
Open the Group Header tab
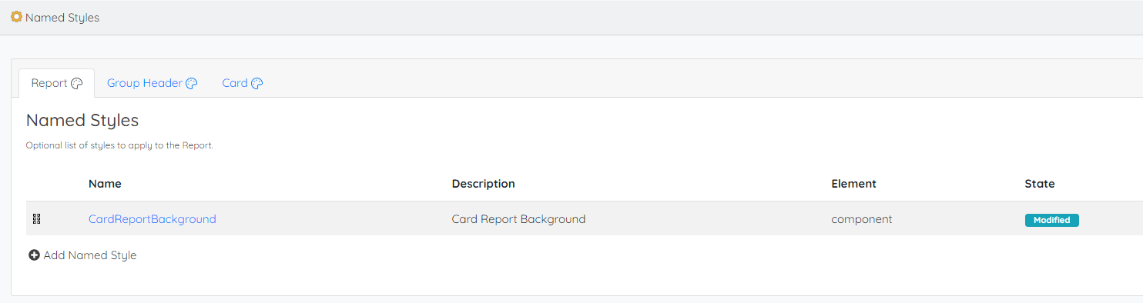tap(153, 83)
